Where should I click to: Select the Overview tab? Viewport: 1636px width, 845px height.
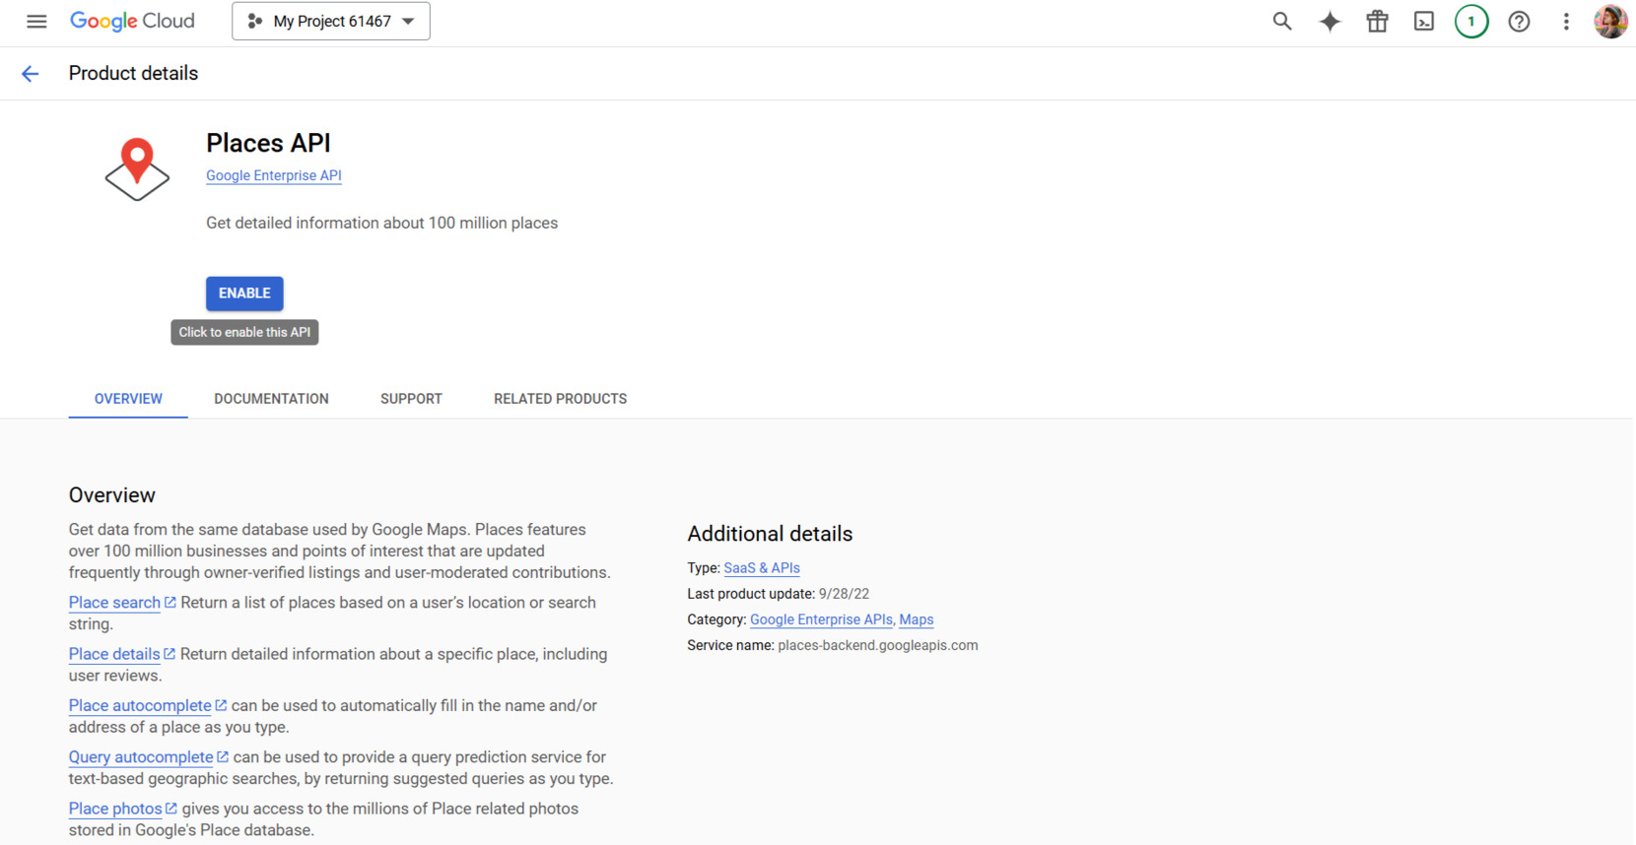point(128,399)
